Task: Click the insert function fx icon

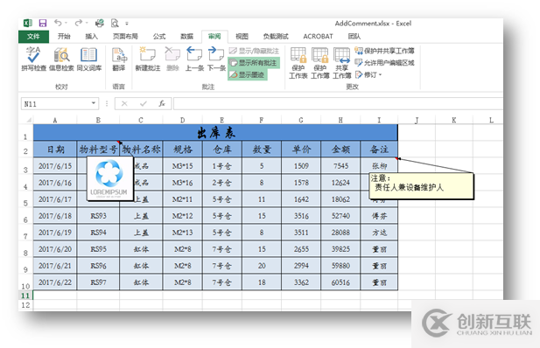Action: point(162,103)
